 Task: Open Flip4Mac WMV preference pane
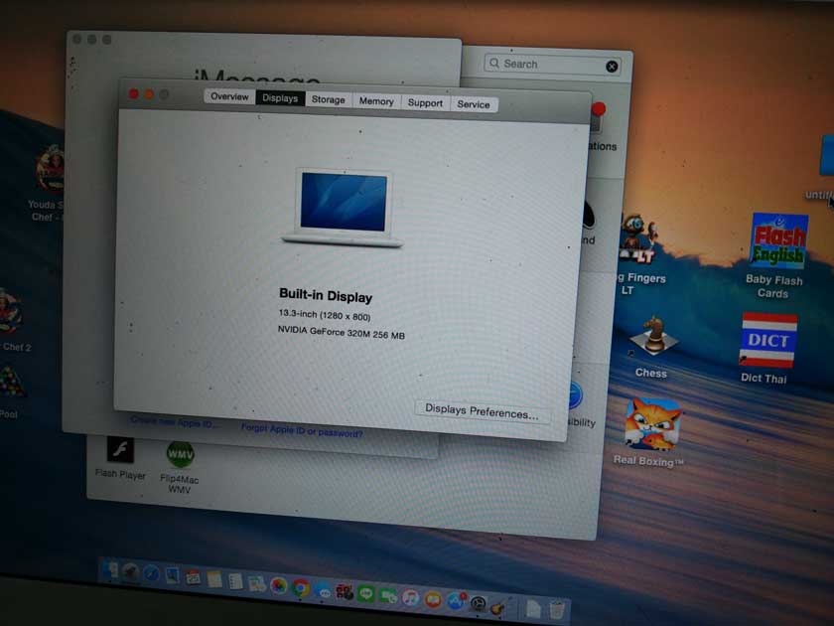point(180,467)
